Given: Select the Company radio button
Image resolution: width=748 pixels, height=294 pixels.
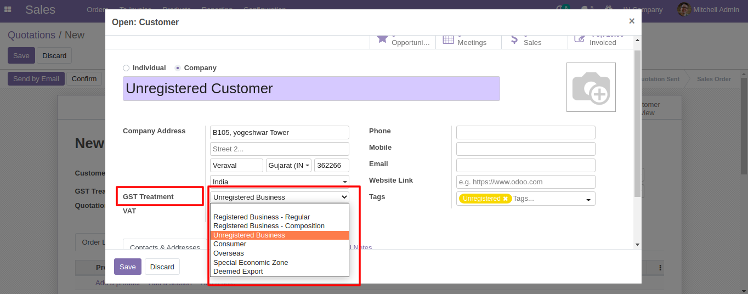Looking at the screenshot, I should [178, 68].
